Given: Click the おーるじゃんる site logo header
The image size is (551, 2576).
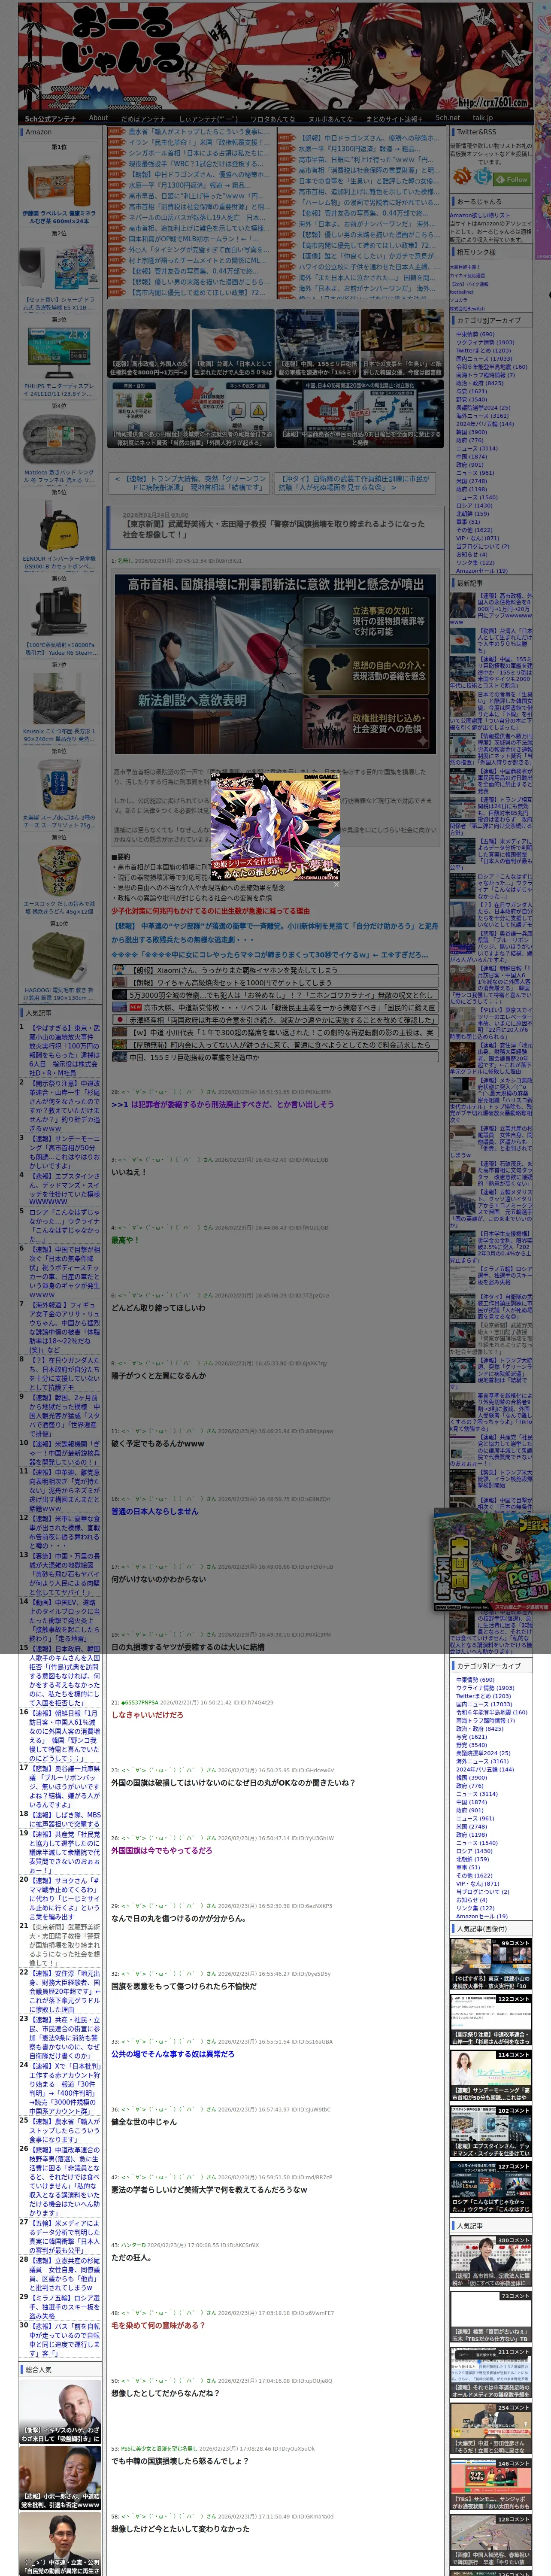Looking at the screenshot, I should click(x=275, y=55).
